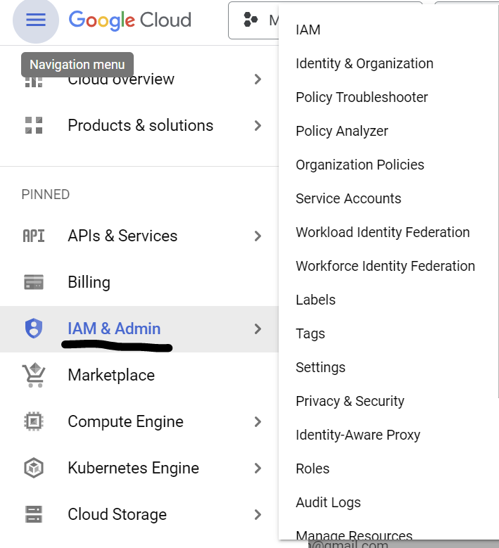Expand the APIs & Services submenu arrow

258,236
